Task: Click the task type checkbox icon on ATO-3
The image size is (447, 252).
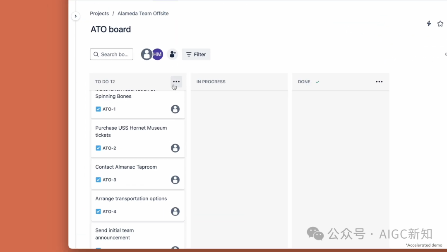Action: (x=98, y=179)
